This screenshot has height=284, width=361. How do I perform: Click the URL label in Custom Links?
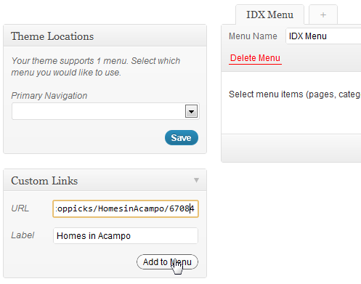(20, 208)
